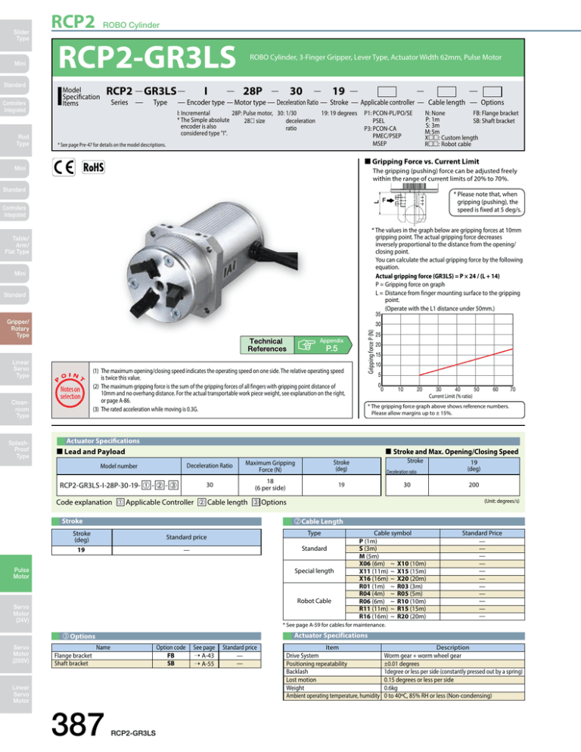Select the Gripper/Rotary Type side tab
The image size is (581, 752).
coord(16,328)
